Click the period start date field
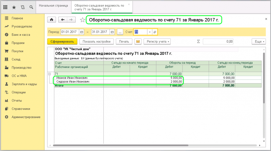This screenshot has width=271, height=151. (x=70, y=32)
